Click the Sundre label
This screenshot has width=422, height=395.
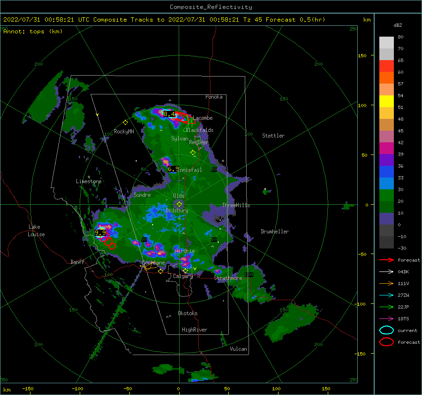(x=142, y=195)
